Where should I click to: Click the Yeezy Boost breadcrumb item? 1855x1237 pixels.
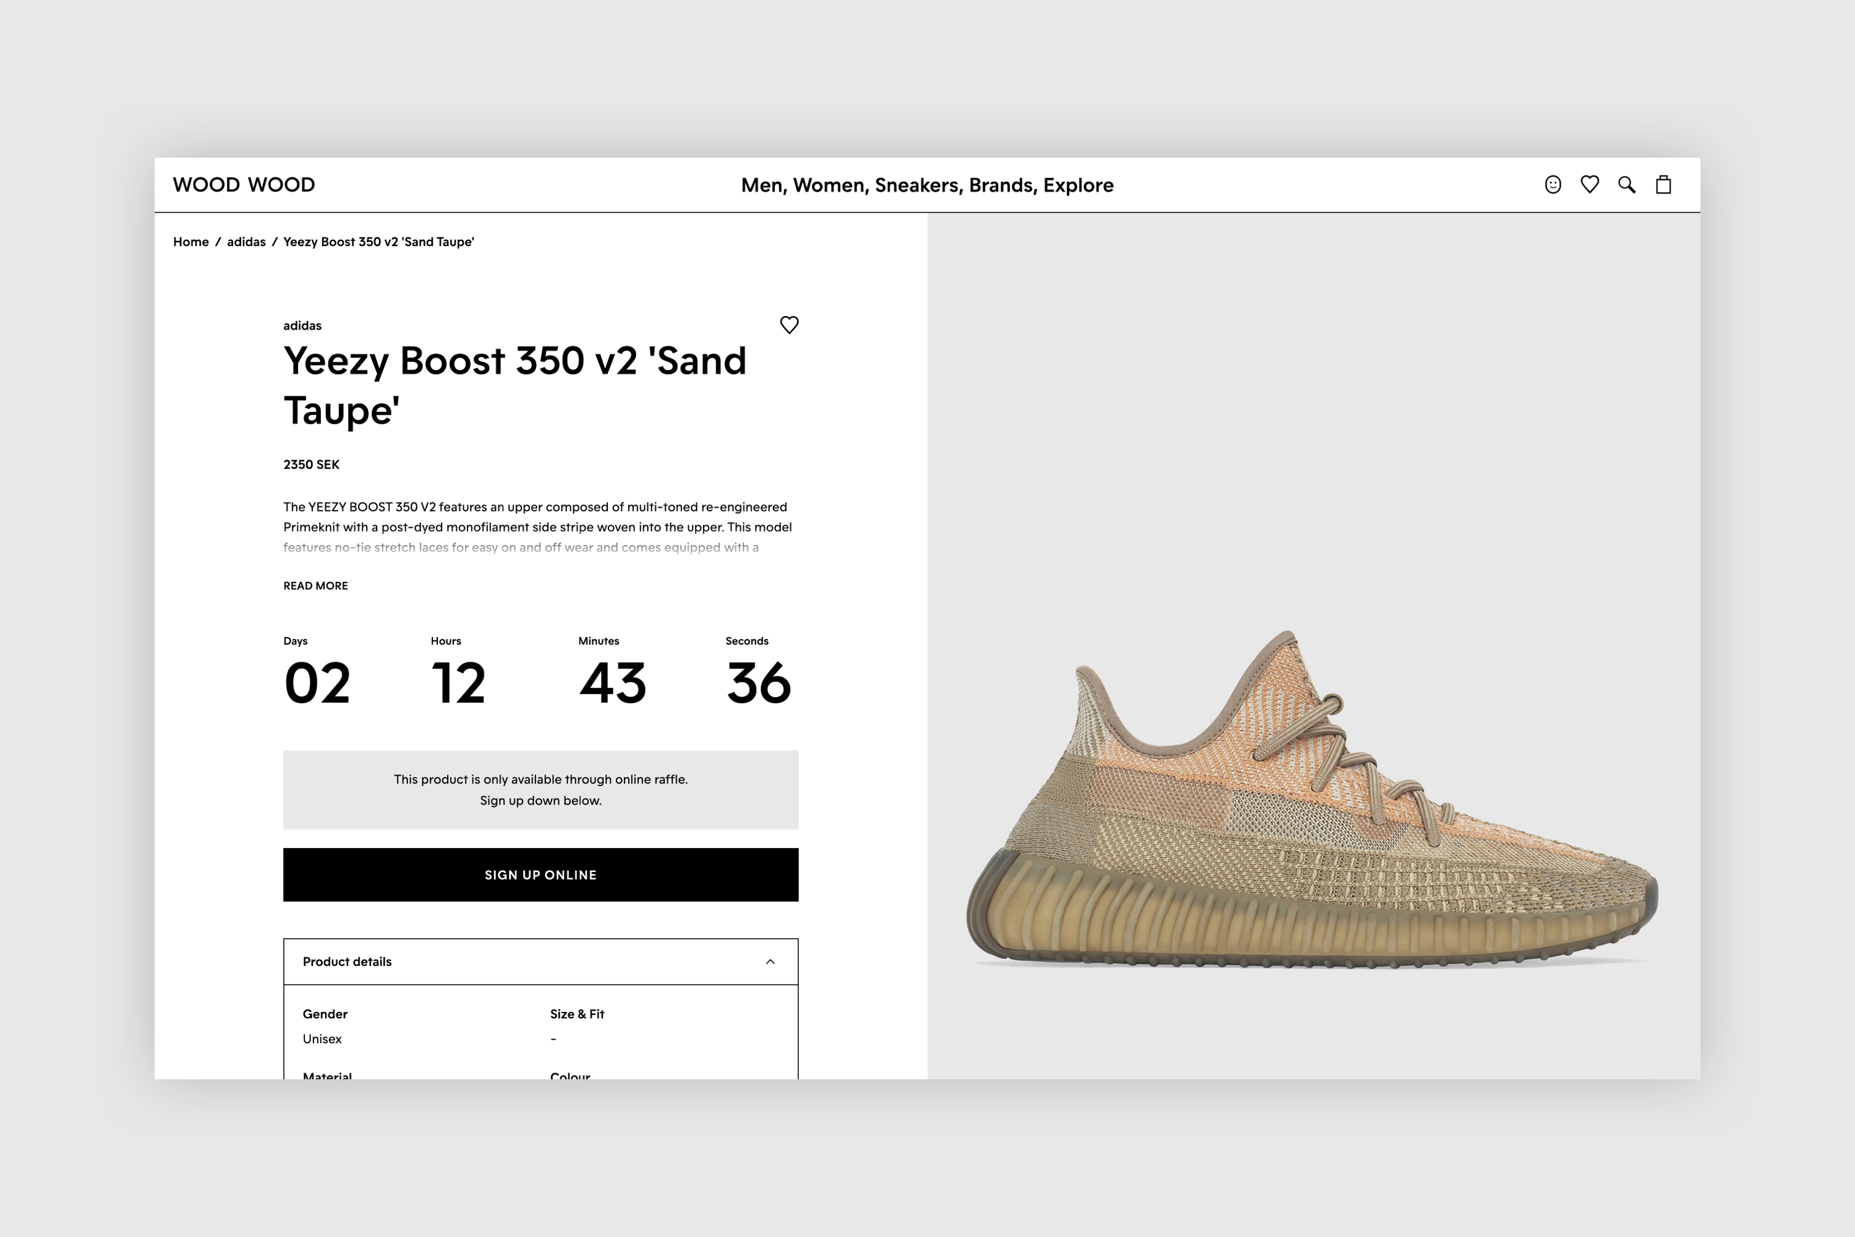(378, 242)
